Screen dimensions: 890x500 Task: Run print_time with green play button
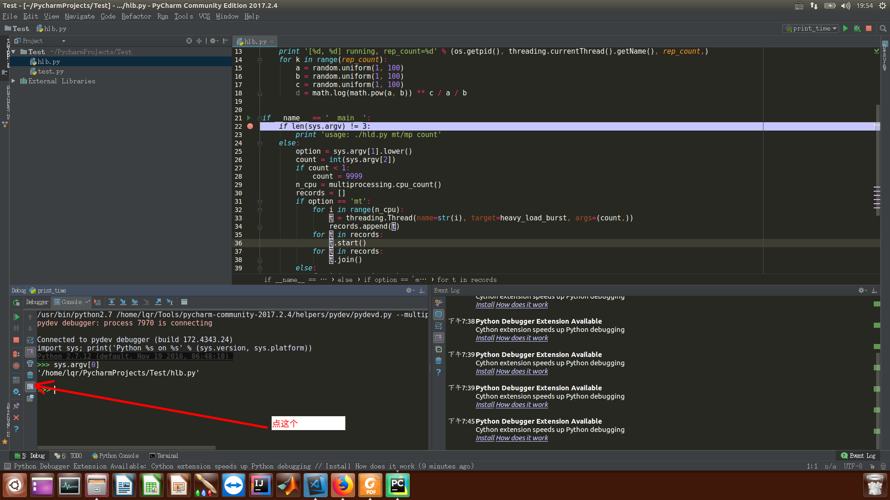pyautogui.click(x=845, y=28)
